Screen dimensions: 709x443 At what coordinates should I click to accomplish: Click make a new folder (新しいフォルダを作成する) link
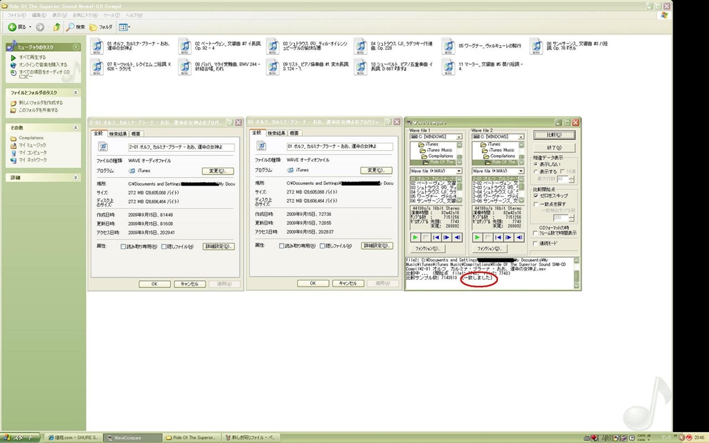41,102
